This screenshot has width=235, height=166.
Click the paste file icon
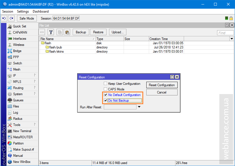pyautogui.click(x=67, y=32)
